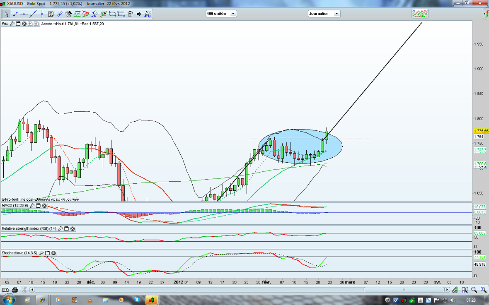The height and width of the screenshot is (305, 489).
Task: Open the 100 unités dropdown
Action: tap(221, 14)
